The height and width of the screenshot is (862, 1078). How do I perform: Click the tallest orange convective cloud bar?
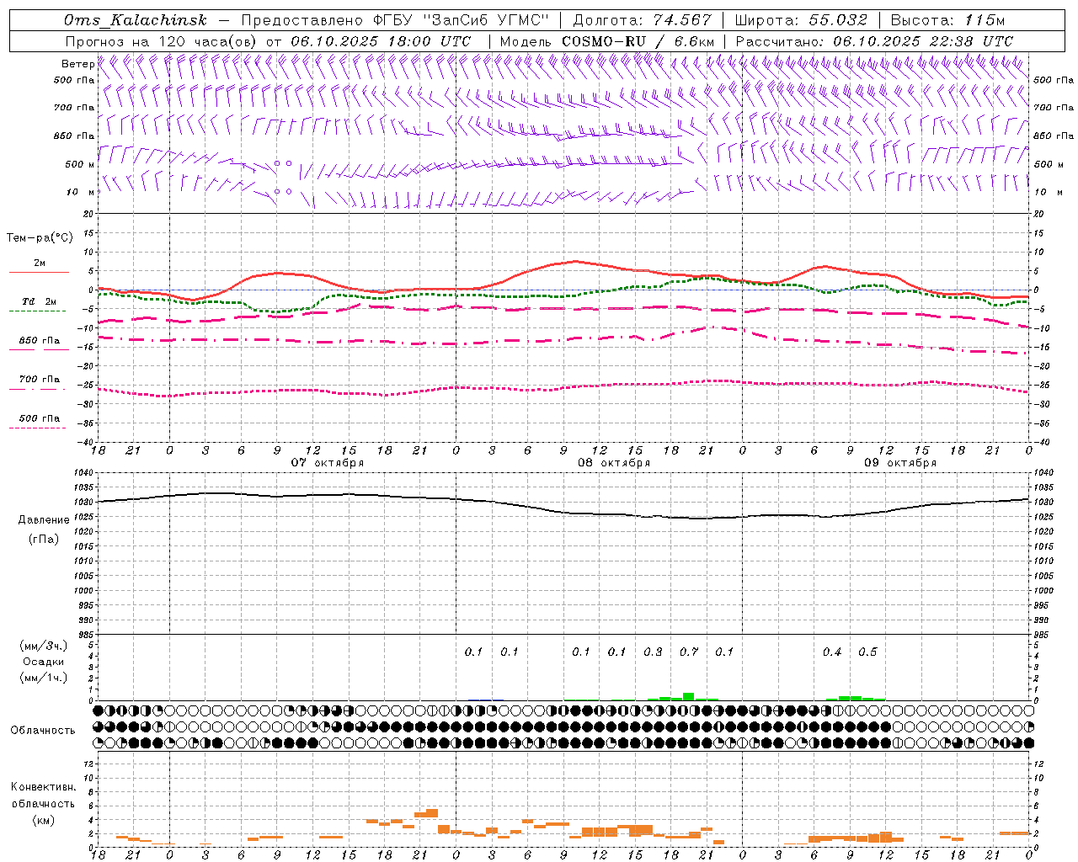point(432,813)
